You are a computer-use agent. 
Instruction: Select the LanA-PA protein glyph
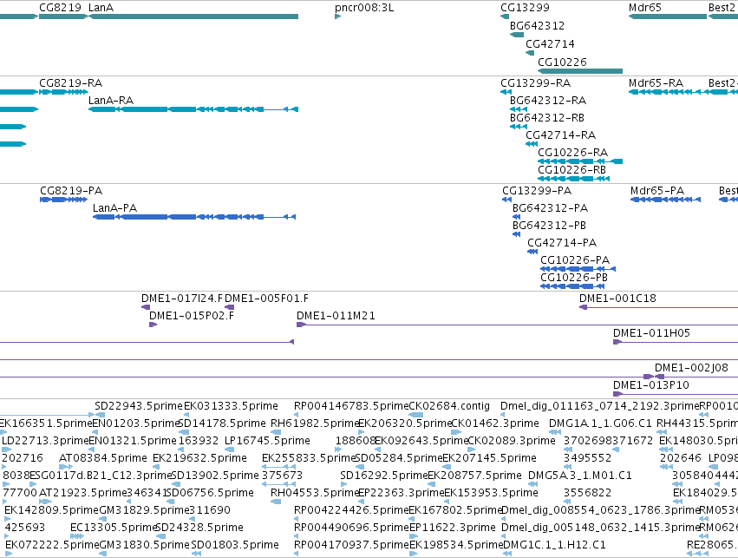194,217
